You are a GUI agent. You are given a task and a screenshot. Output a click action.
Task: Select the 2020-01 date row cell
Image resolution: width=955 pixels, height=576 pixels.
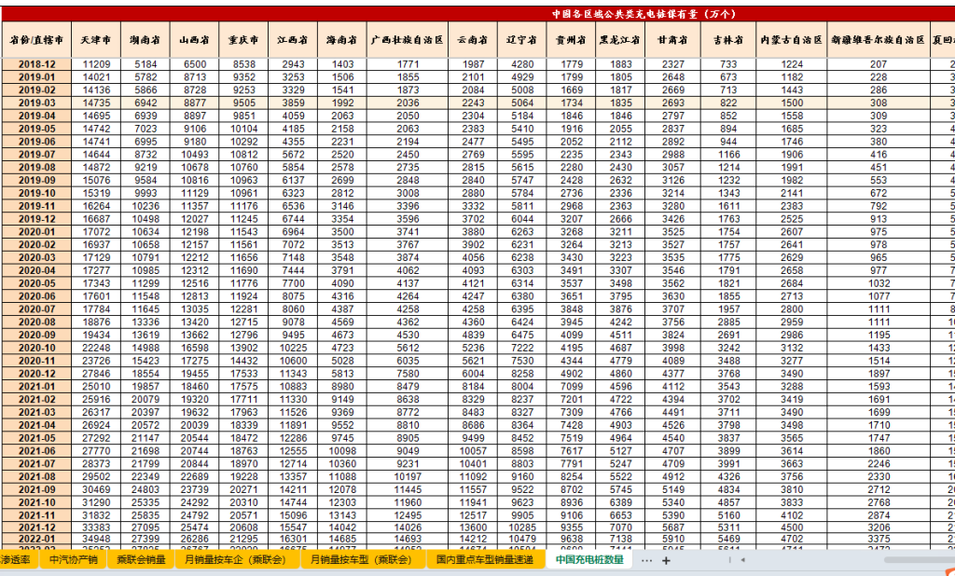tap(36, 232)
